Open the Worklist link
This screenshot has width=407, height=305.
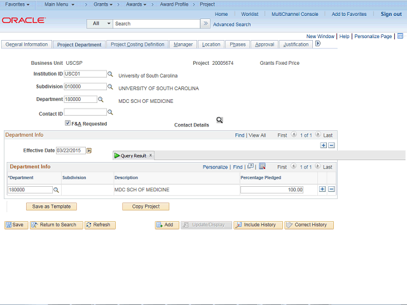tap(249, 14)
